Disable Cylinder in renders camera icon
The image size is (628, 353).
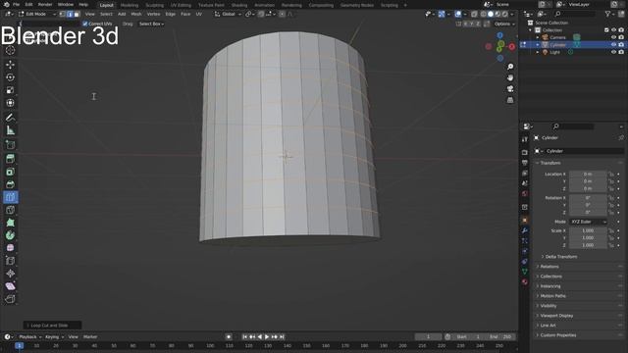click(621, 45)
